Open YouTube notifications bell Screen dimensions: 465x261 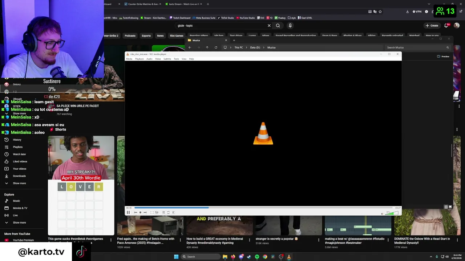[x=446, y=25]
